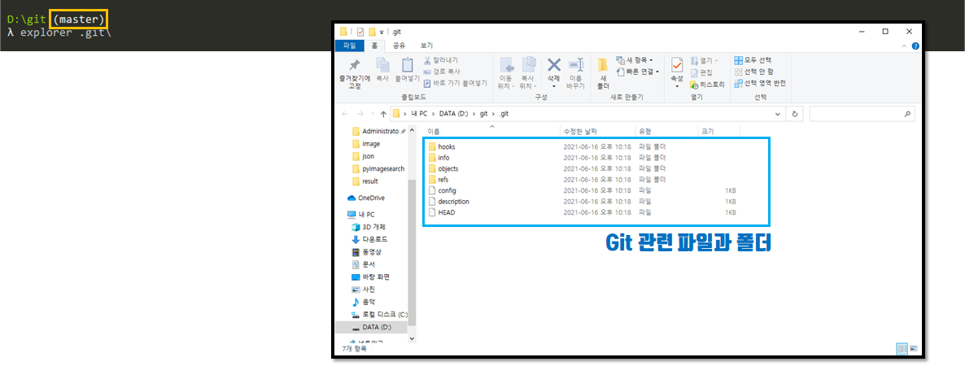Click the 즐겨찾기에 고정 pin icon

(x=354, y=65)
